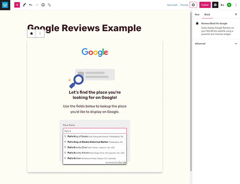This screenshot has width=240, height=184.
Task: Click the circular plugin icon next to Preview
Action: tap(193, 5)
